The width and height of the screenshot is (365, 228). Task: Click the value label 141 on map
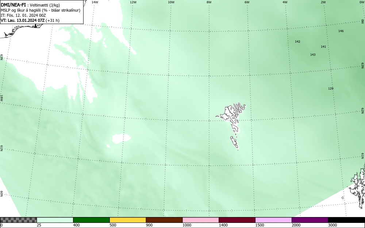(323, 47)
